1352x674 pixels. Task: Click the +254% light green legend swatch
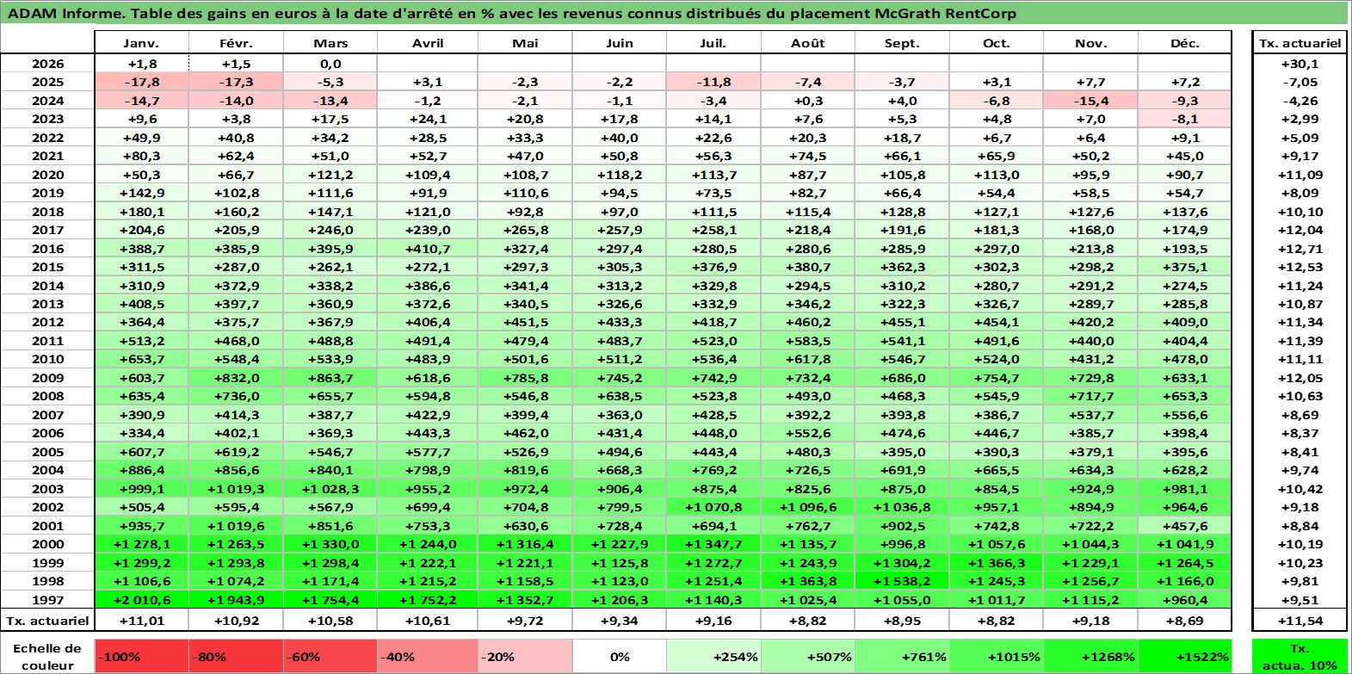pyautogui.click(x=713, y=656)
